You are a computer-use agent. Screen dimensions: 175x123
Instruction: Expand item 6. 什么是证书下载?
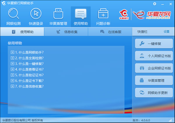(x=12, y=81)
